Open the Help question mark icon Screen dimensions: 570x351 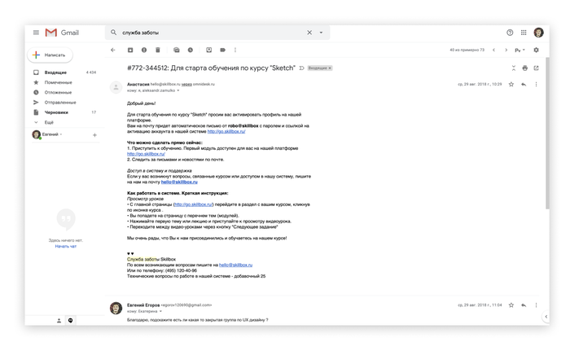[x=510, y=33]
